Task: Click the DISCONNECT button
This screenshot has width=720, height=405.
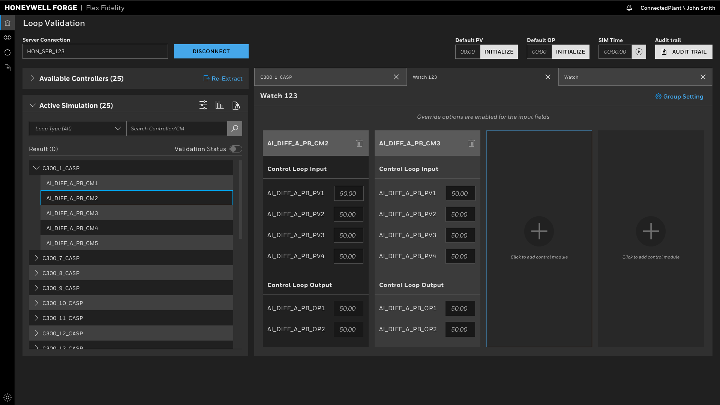Action: point(211,51)
